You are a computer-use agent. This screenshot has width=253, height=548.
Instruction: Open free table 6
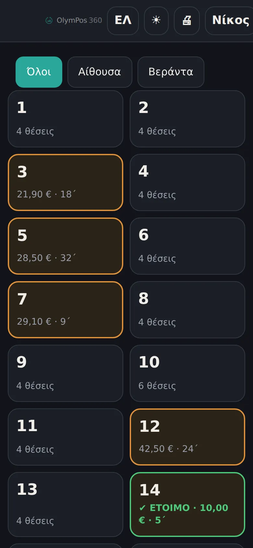[x=187, y=246]
